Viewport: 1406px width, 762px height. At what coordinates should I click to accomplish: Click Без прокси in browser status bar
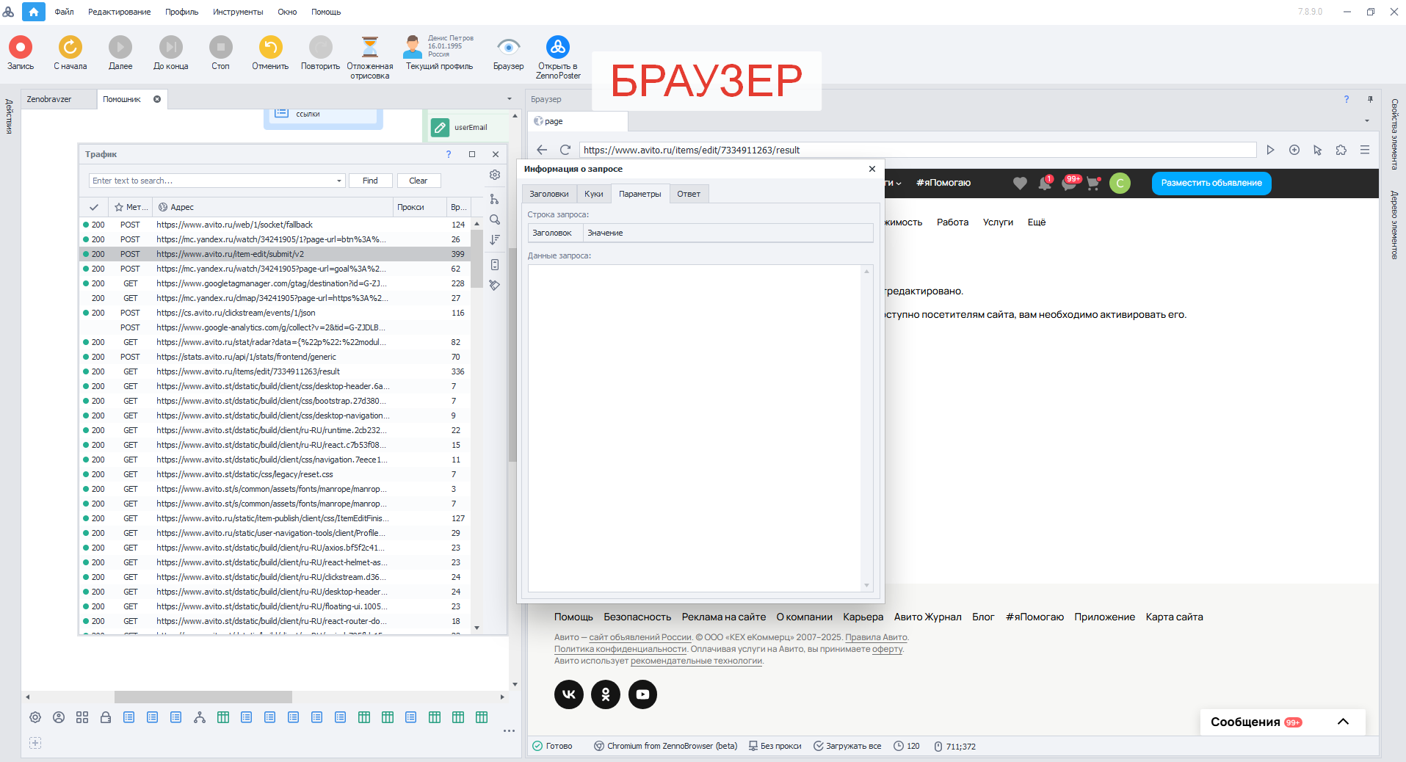coord(775,746)
